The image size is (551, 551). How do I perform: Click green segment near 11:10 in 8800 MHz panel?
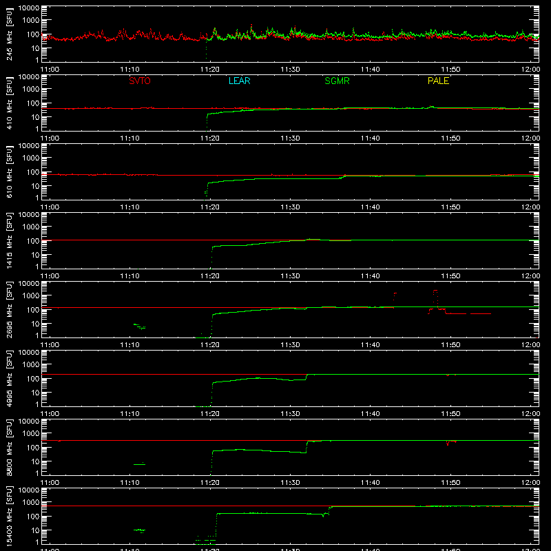[140, 464]
